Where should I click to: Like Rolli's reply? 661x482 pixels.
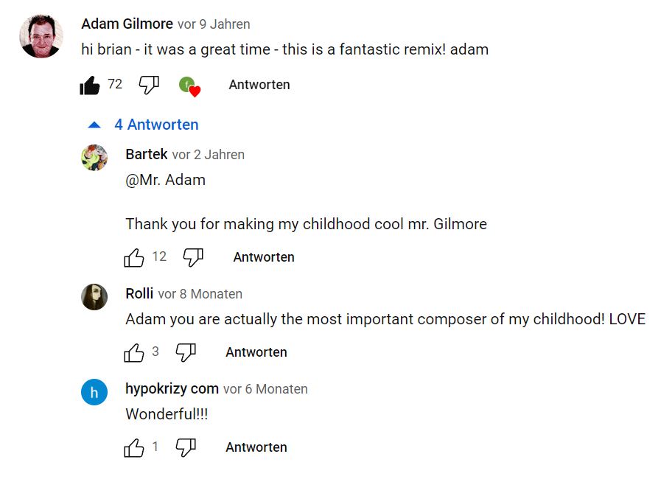click(x=134, y=353)
